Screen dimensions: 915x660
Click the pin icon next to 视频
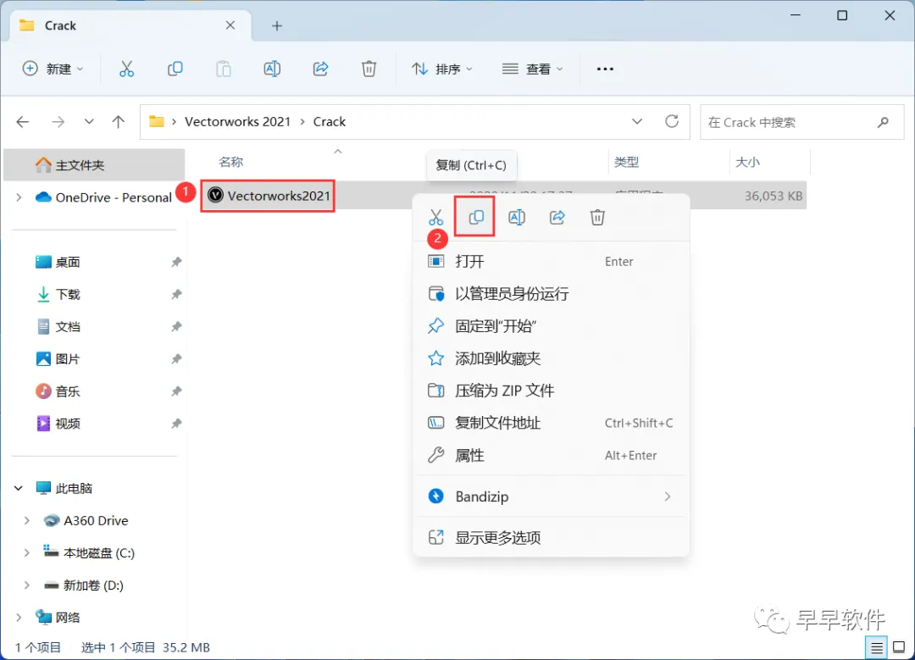[176, 424]
